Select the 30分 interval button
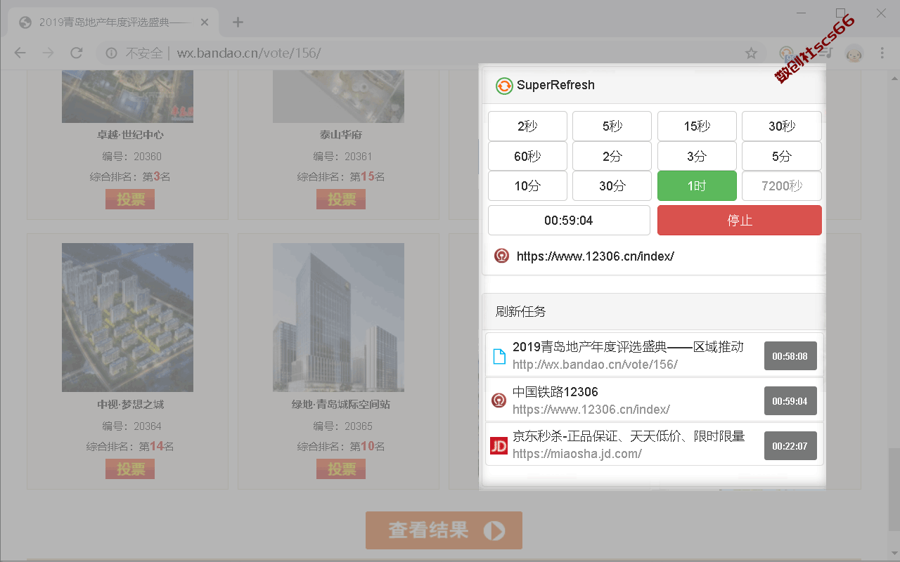The width and height of the screenshot is (900, 562). pyautogui.click(x=612, y=186)
